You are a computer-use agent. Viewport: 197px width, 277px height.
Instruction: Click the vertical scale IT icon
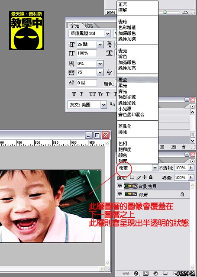(x=71, y=53)
